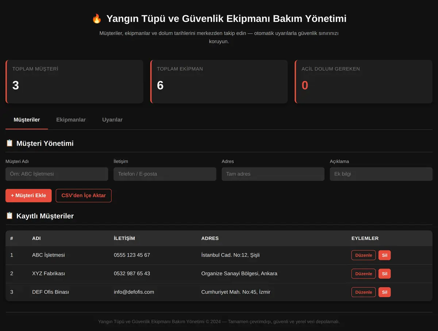
Task: Focus the İletişim input field
Action: click(165, 174)
